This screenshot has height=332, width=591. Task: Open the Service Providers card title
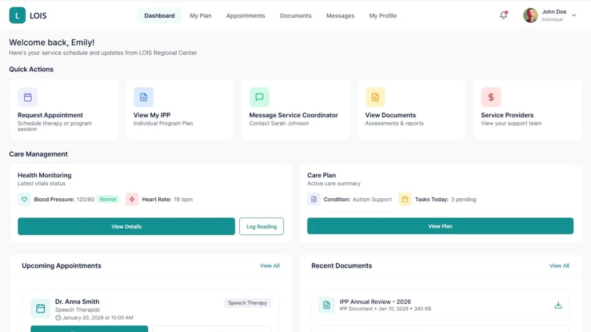(x=507, y=115)
